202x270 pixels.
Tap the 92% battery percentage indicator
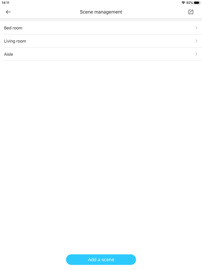(x=190, y=3)
